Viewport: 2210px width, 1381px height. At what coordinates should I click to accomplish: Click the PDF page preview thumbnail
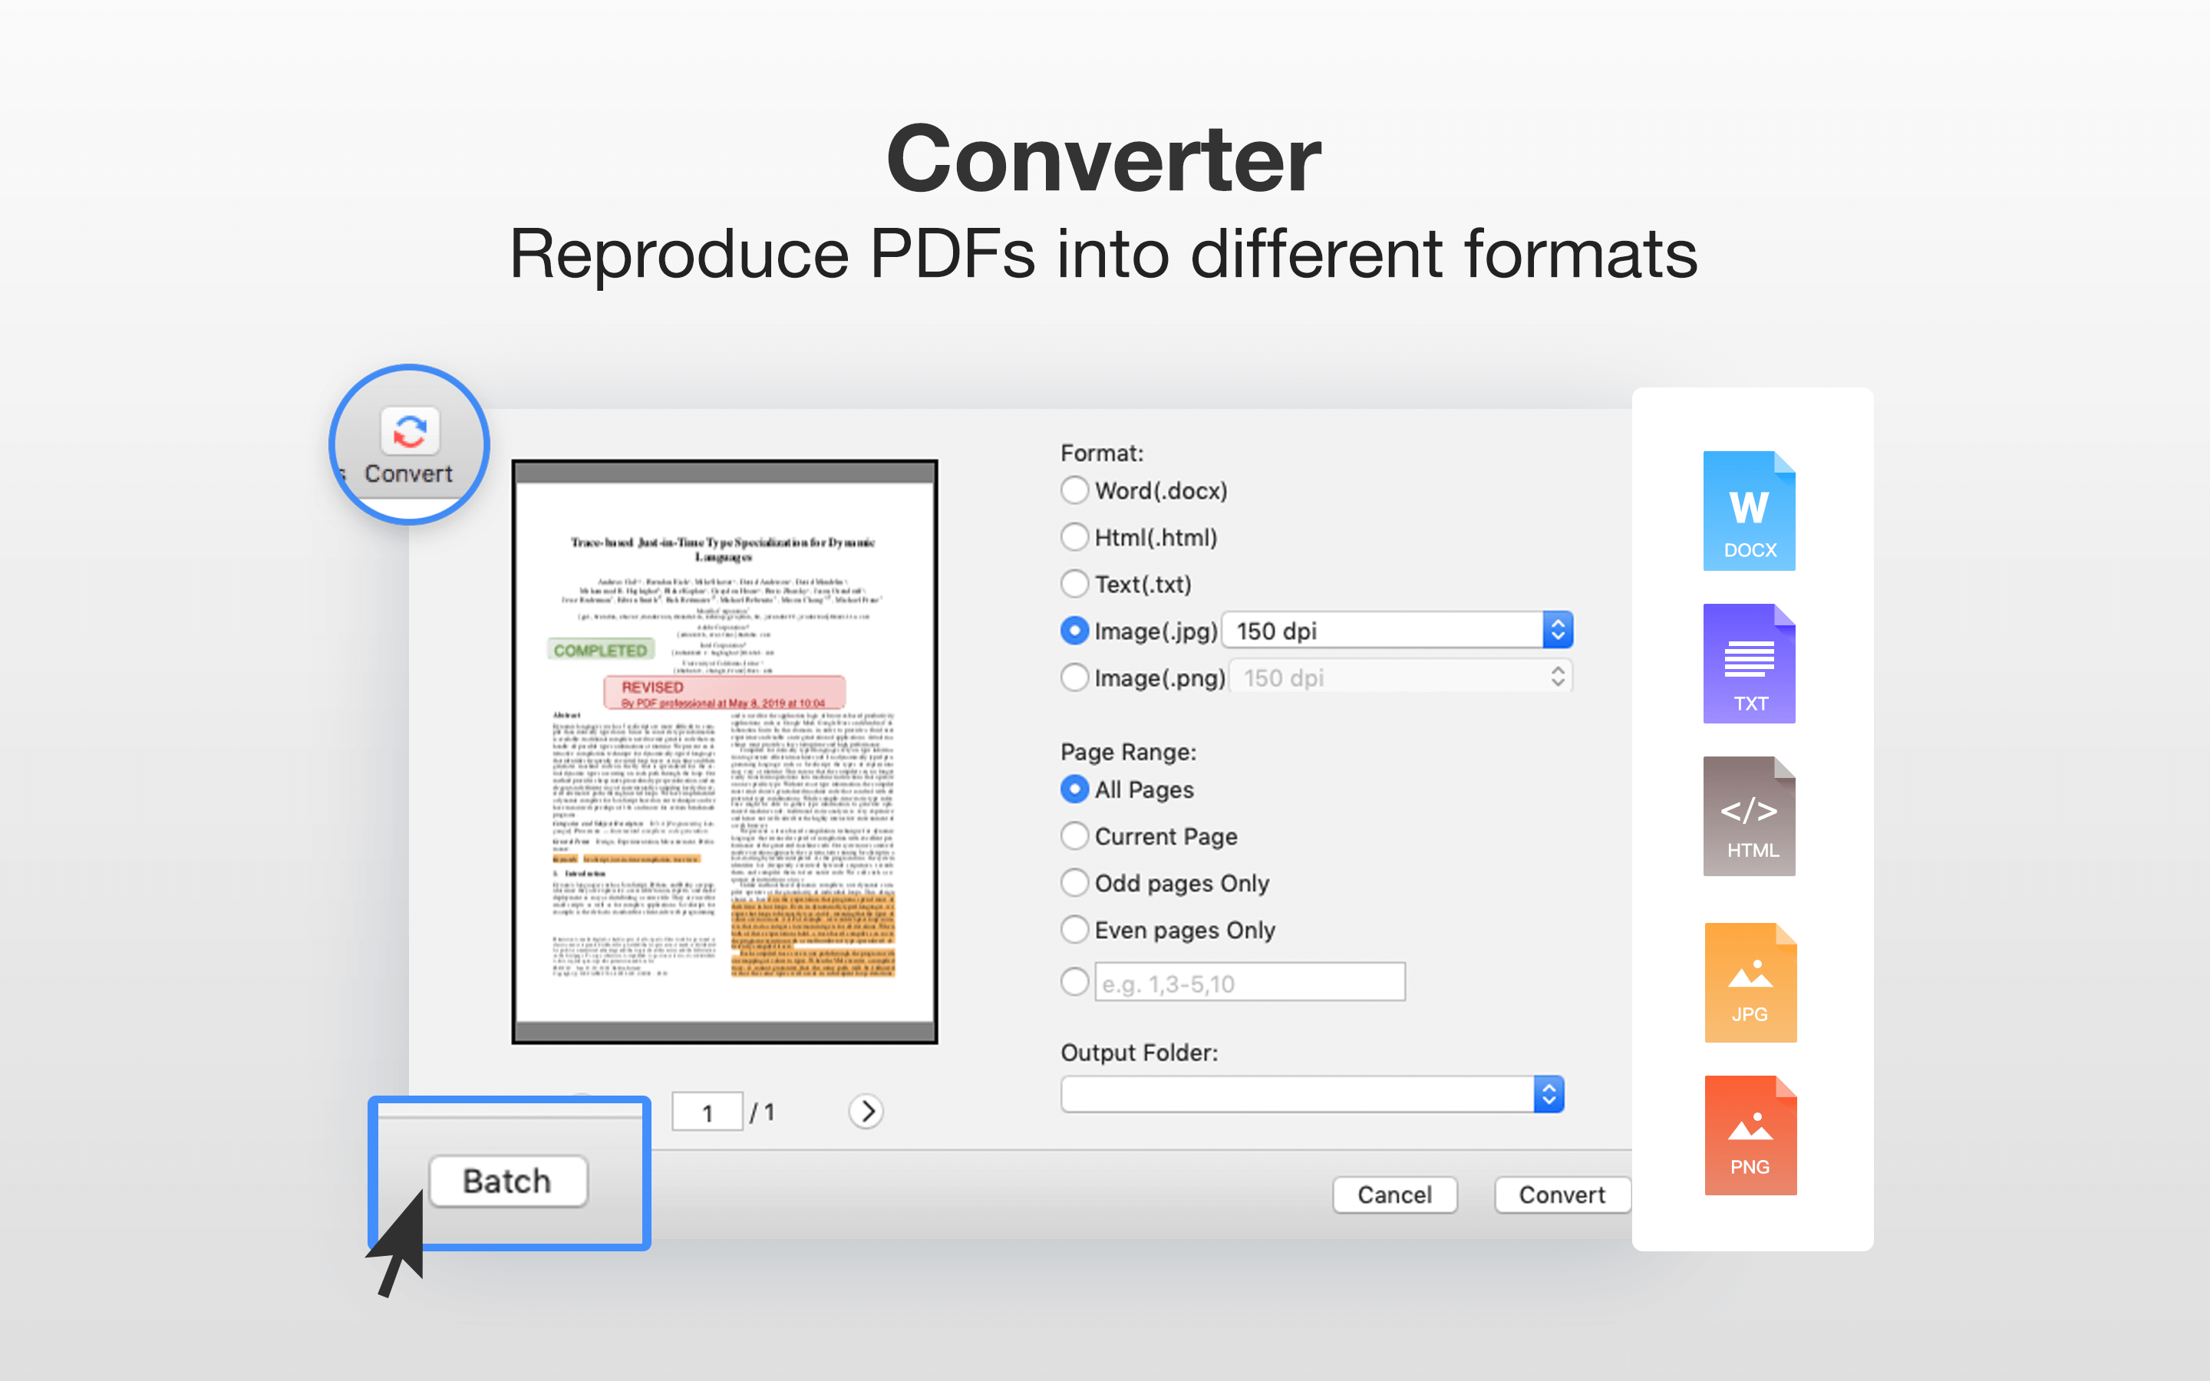click(724, 751)
